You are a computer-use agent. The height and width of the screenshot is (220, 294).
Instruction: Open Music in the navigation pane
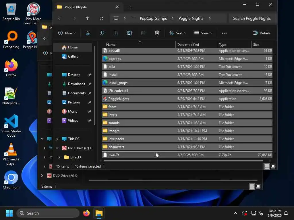click(x=73, y=111)
